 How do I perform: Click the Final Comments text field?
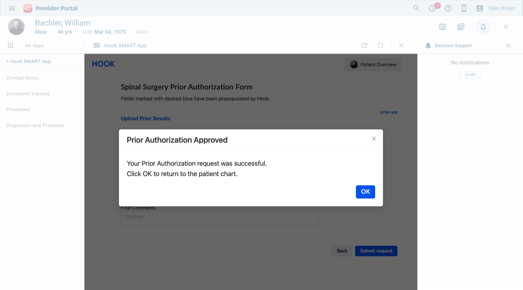(x=220, y=218)
